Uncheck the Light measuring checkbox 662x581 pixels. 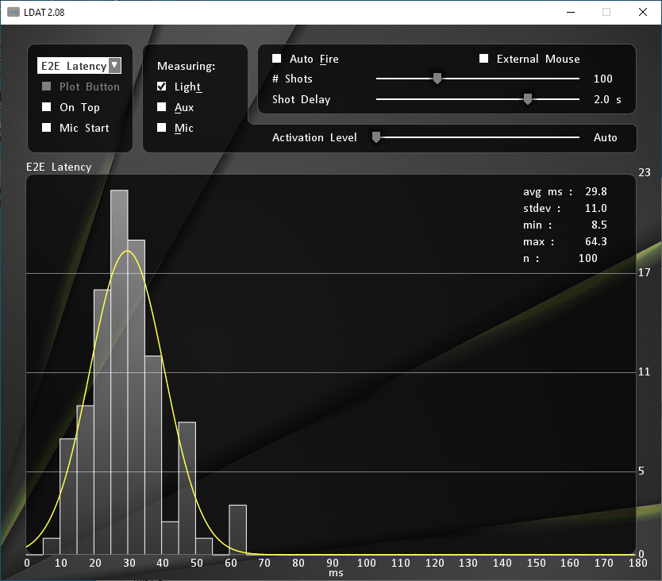click(162, 87)
